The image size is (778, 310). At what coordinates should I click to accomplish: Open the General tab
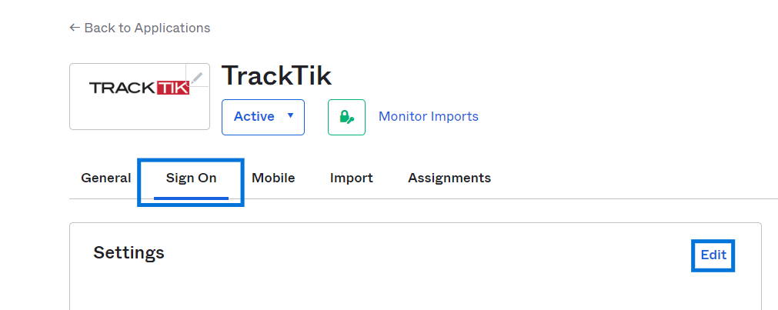click(x=105, y=178)
